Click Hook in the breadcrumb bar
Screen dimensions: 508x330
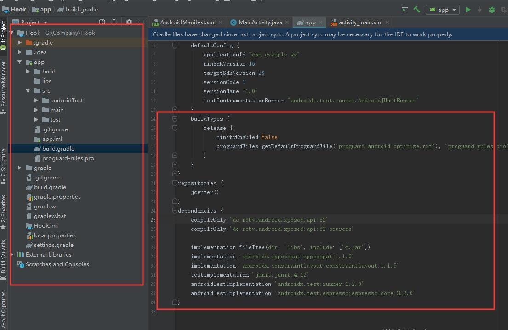(14, 9)
